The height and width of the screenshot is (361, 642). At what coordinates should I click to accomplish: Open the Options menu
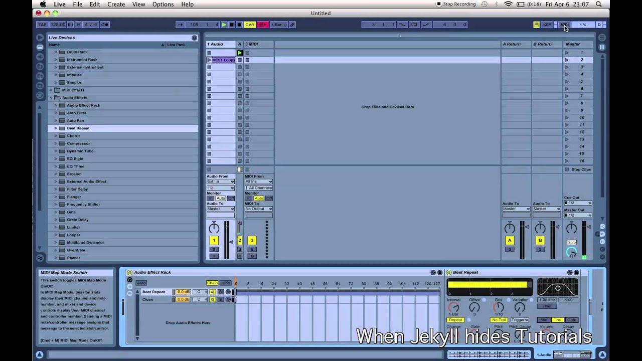click(x=163, y=4)
